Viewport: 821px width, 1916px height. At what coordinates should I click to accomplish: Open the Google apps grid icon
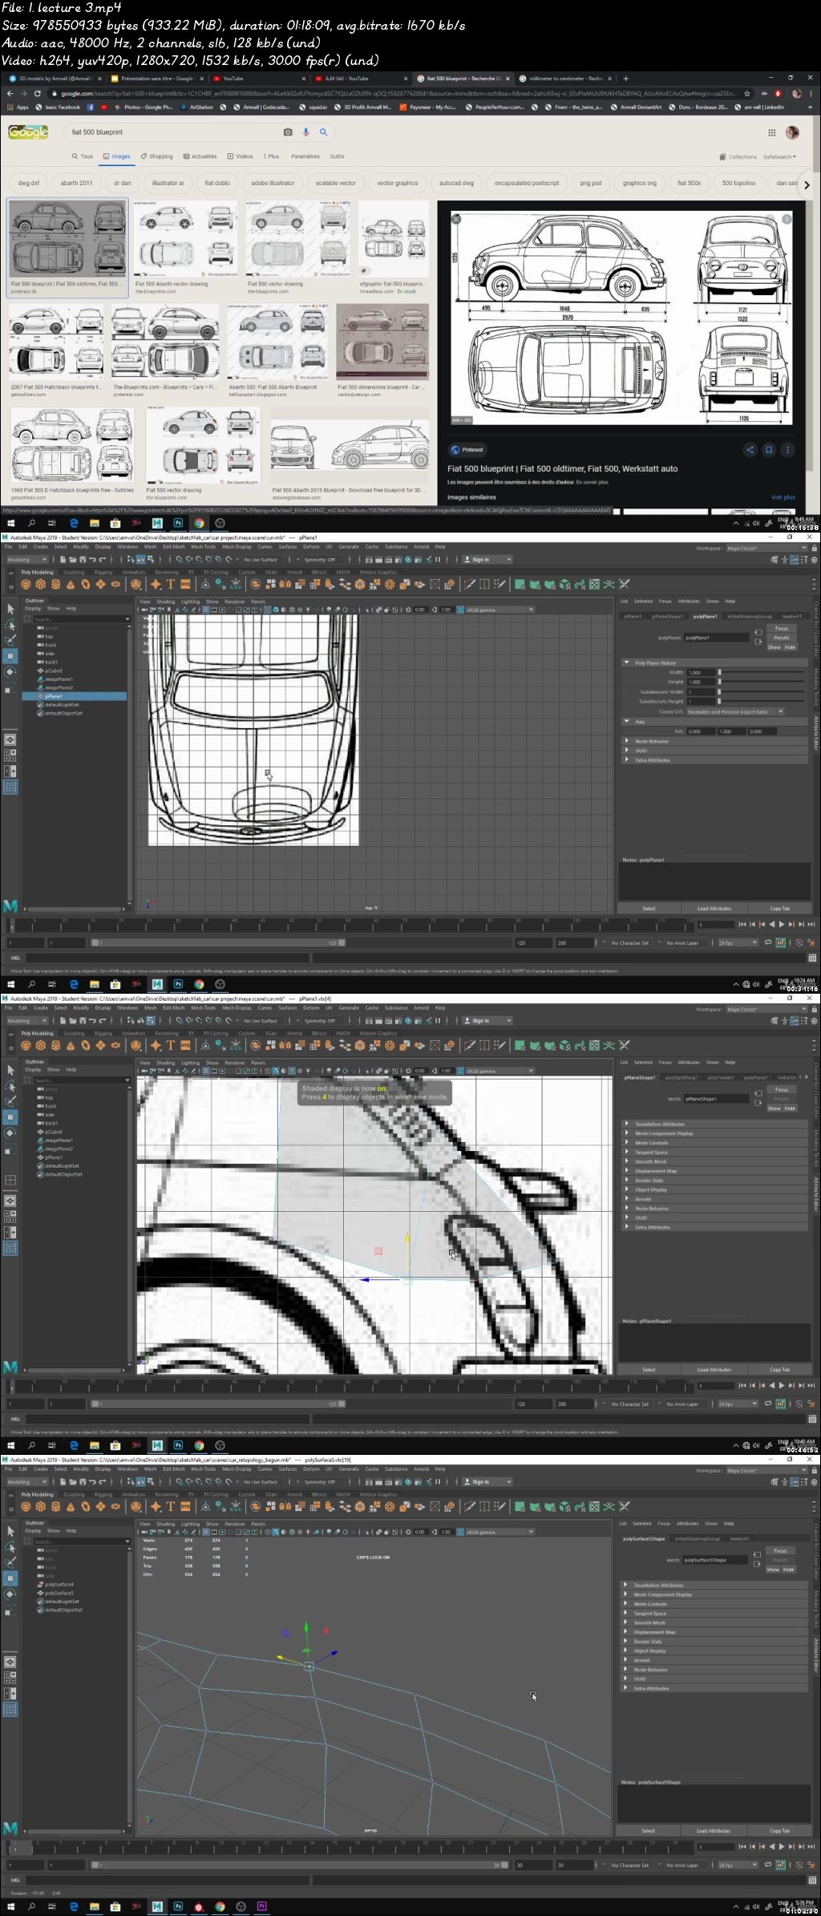click(x=771, y=132)
